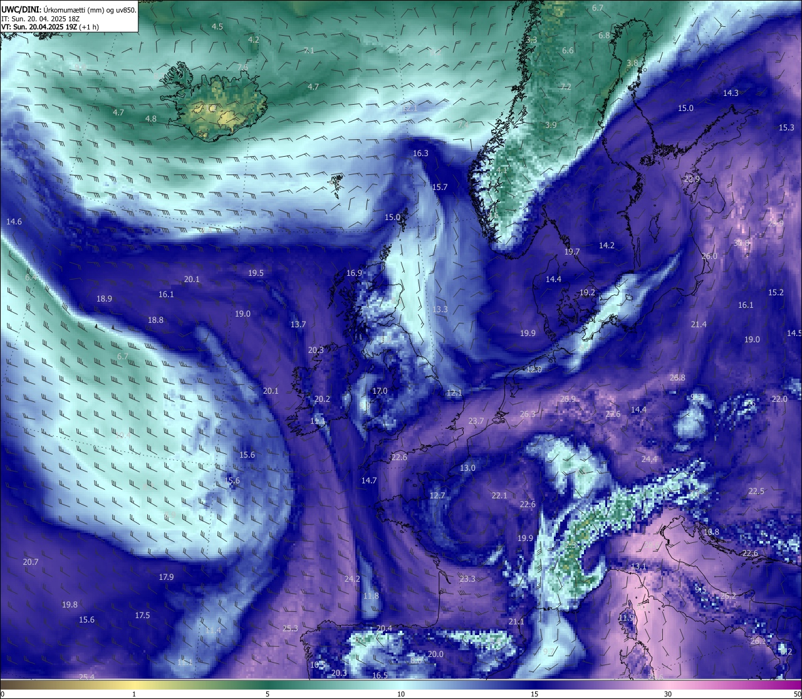This screenshot has height=699, width=802.
Task: Click the 'UWC/DINI: Úrkomumætti (mm) og uv850.' title
Action: pos(69,9)
